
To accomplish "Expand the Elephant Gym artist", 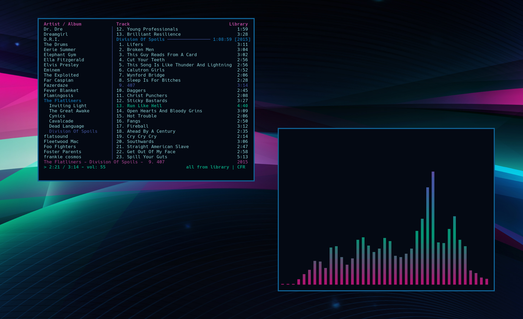I will click(x=60, y=55).
